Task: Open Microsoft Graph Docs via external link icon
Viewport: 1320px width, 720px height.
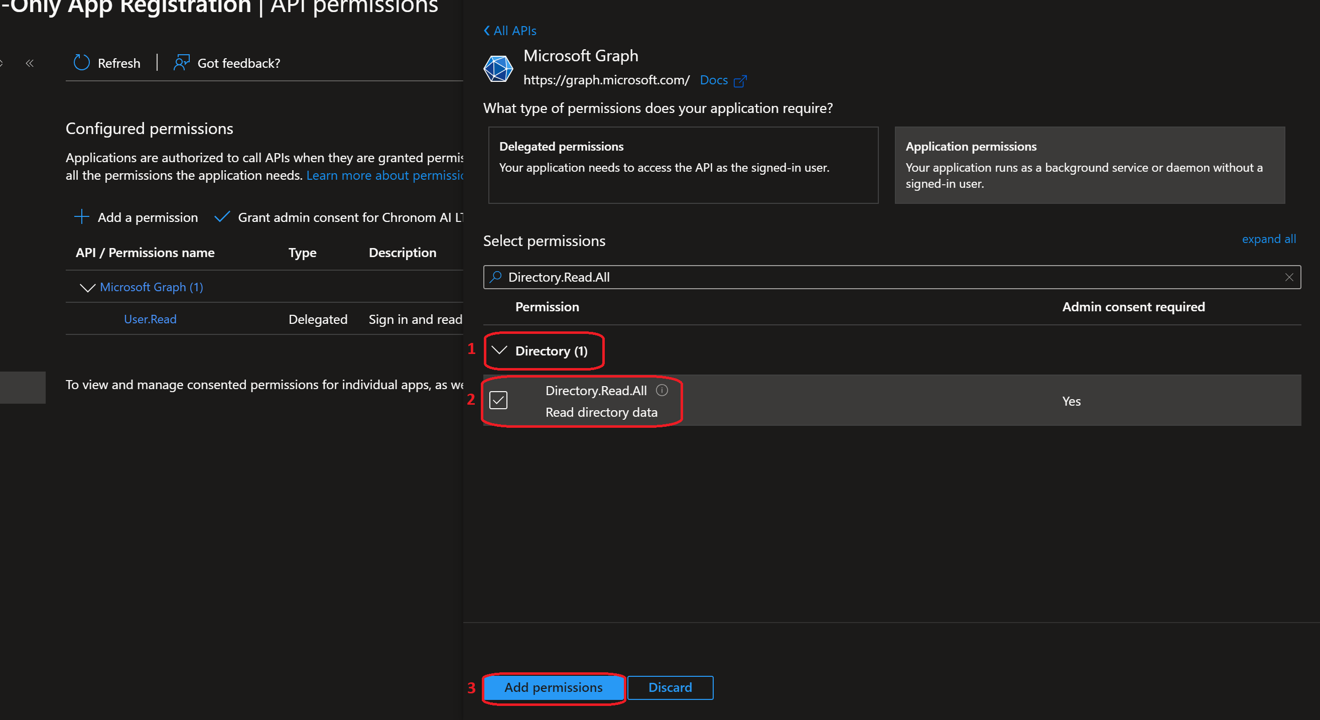Action: click(740, 80)
